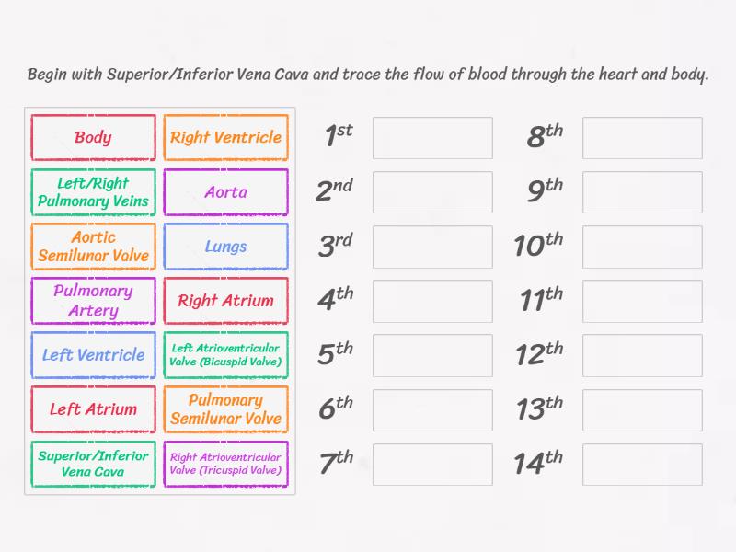Screen dimensions: 736x552
Task: Click the 12th answer slot
Action: coord(642,354)
